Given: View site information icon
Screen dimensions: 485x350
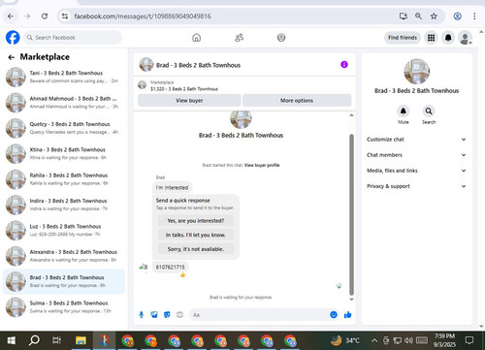Looking at the screenshot, I should coord(65,16).
